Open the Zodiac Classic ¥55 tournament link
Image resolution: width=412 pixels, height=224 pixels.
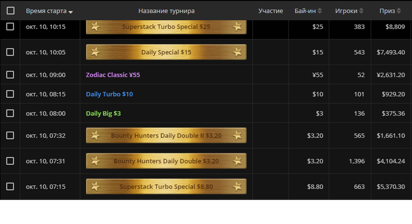point(113,75)
